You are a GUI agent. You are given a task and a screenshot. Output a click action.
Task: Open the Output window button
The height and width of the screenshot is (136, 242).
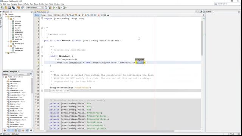15,134
